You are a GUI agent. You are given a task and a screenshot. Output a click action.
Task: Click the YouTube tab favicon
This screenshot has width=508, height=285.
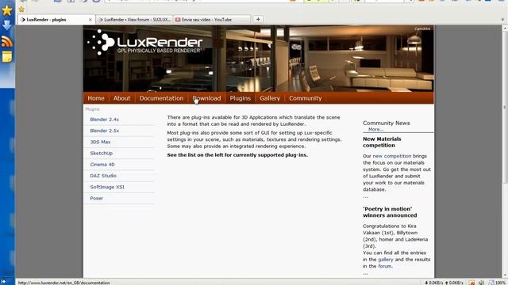(x=178, y=20)
